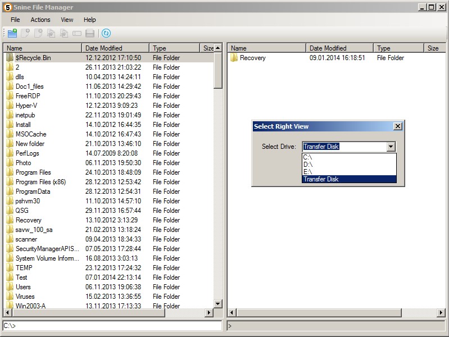Image resolution: width=449 pixels, height=337 pixels.
Task: Click right pane horizontal scrollbar right arrow
Action: 441,313
